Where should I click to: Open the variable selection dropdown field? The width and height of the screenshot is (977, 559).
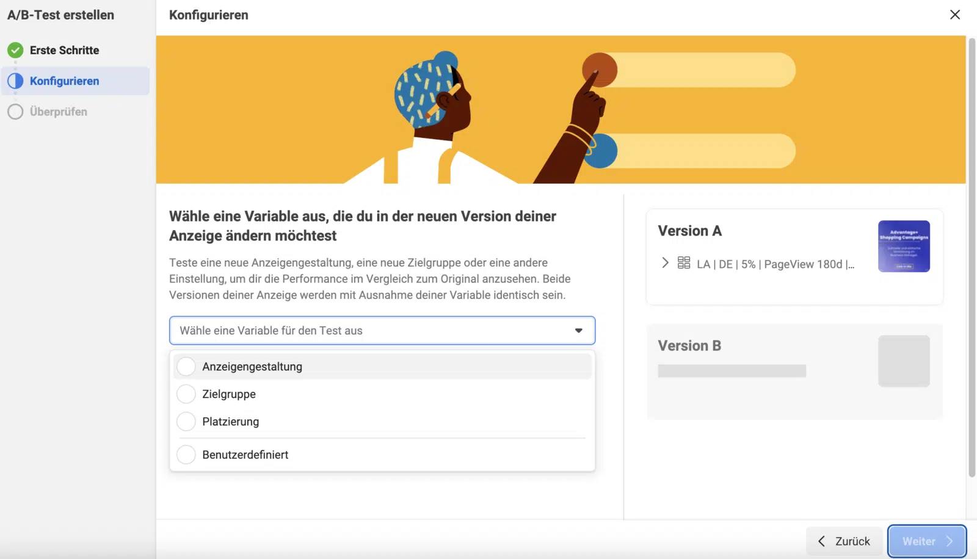click(x=372, y=330)
